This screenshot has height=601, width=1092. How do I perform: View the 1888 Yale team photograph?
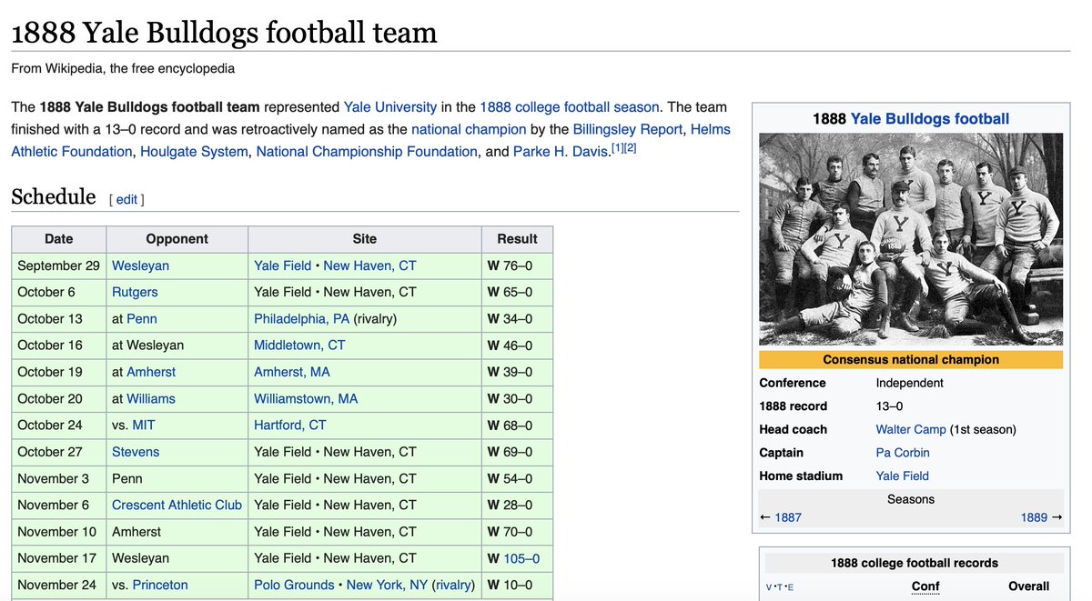point(911,240)
